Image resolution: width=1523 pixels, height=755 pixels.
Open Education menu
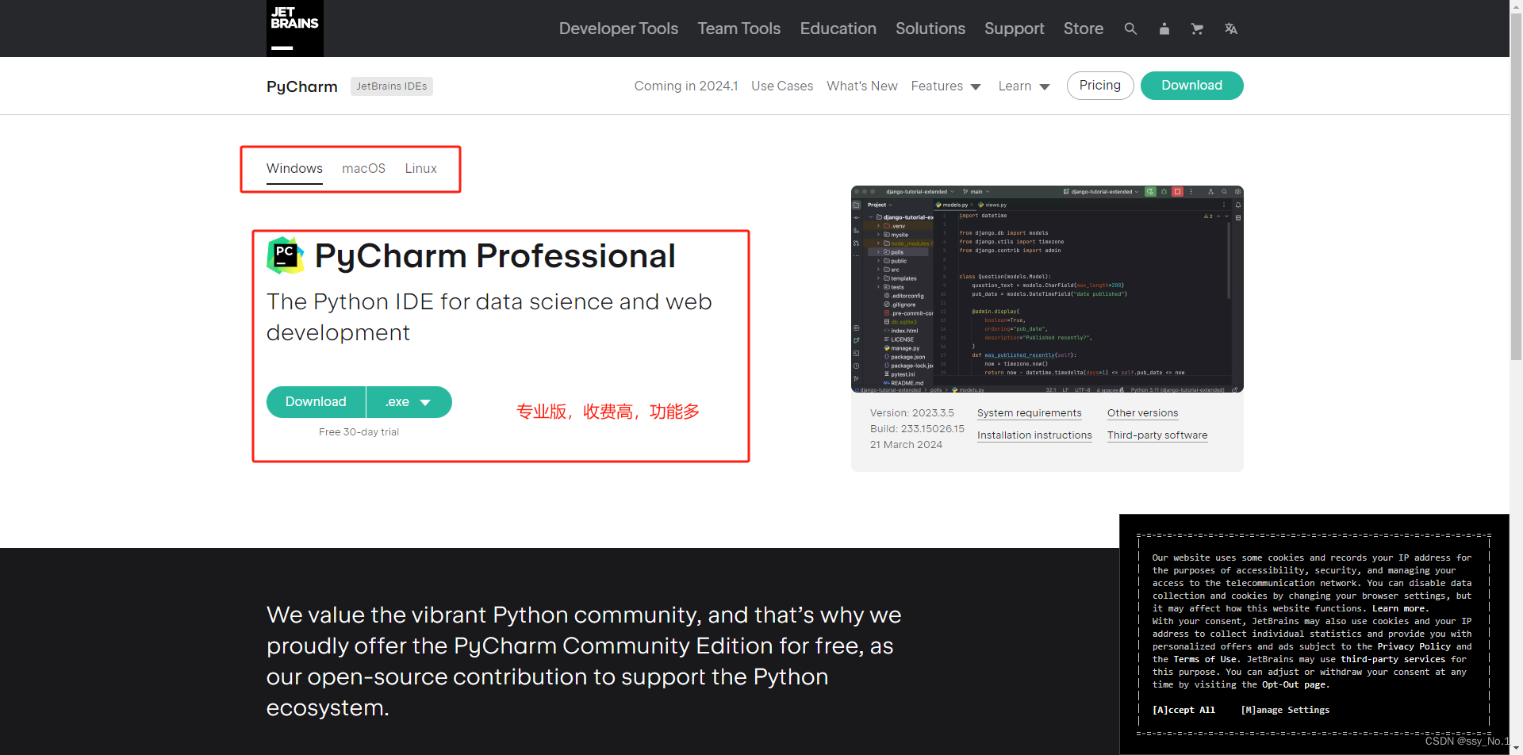(x=838, y=29)
